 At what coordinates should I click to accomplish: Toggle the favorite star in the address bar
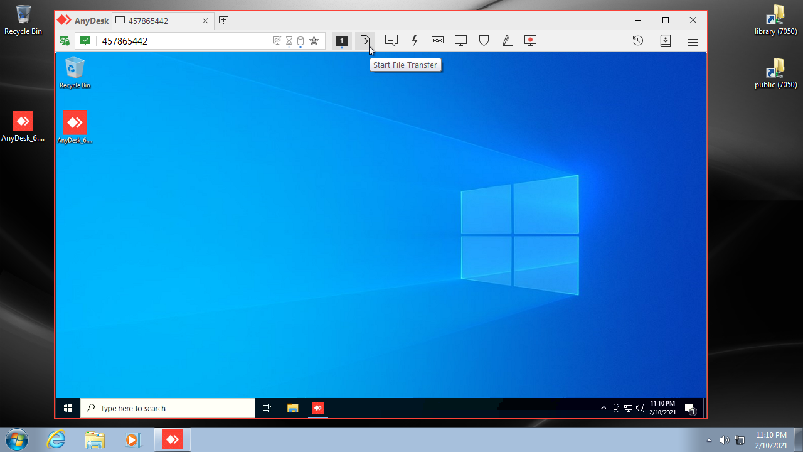pos(314,41)
